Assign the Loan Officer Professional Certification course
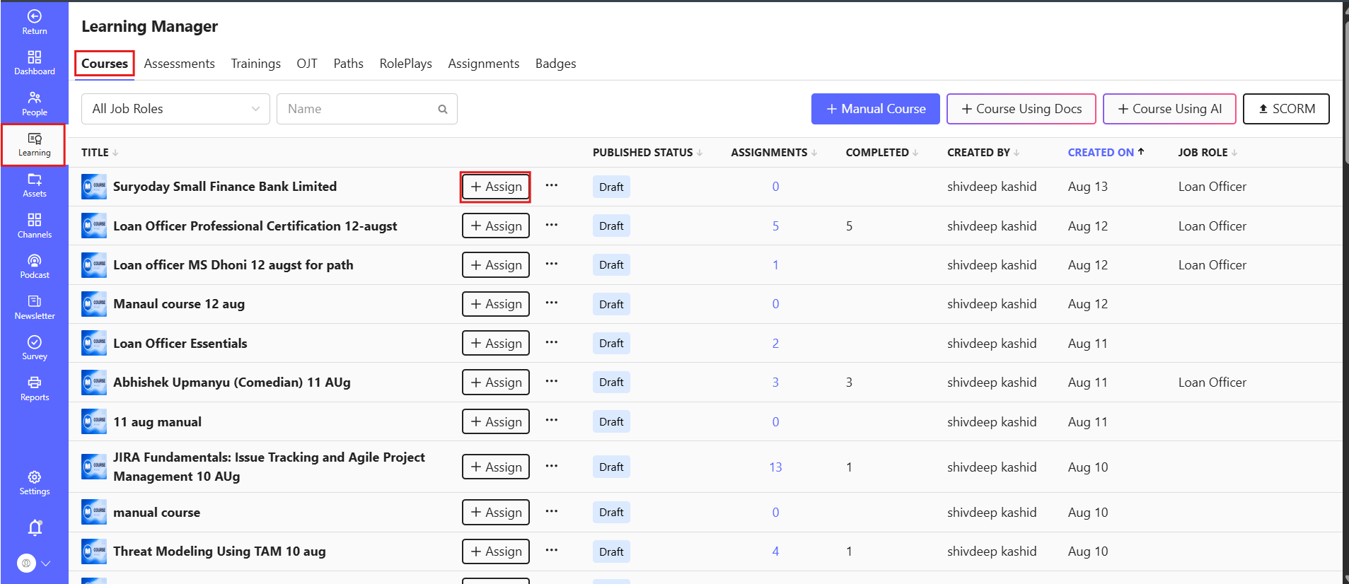 pos(496,226)
